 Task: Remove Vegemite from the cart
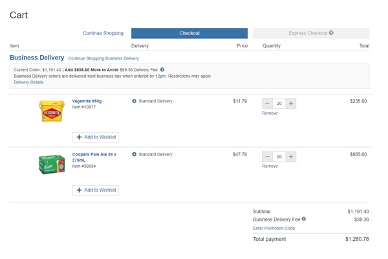[x=270, y=113]
